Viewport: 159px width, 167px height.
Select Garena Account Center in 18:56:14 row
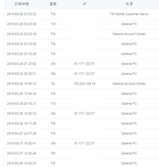pyautogui.click(x=129, y=84)
